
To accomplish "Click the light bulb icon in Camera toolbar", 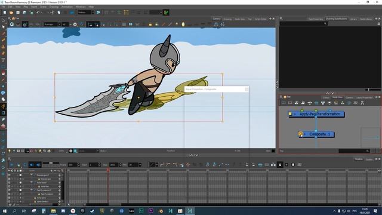I will (x=183, y=24).
